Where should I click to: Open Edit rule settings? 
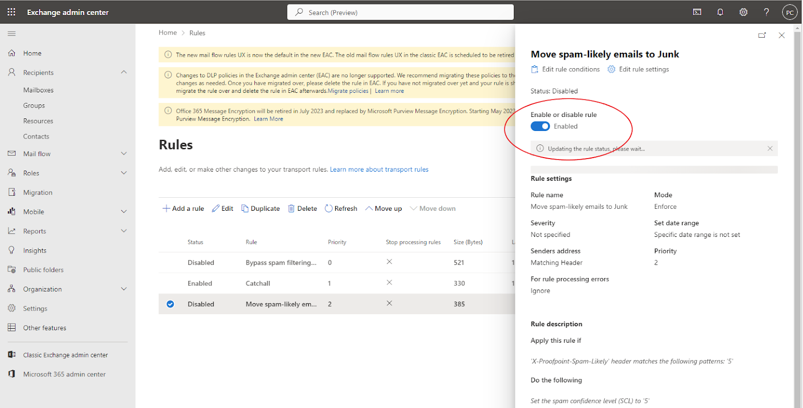point(638,69)
